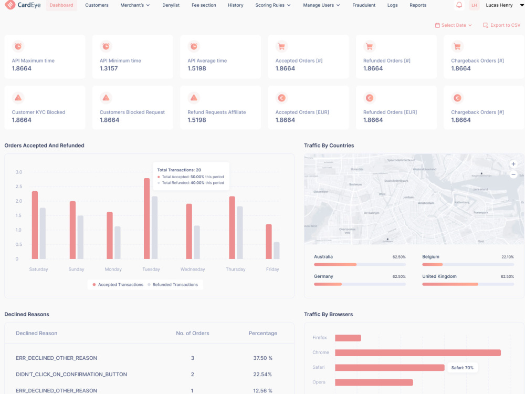Click the second-row Chargeback Orders euro icon
525x394 pixels.
pyautogui.click(x=457, y=98)
